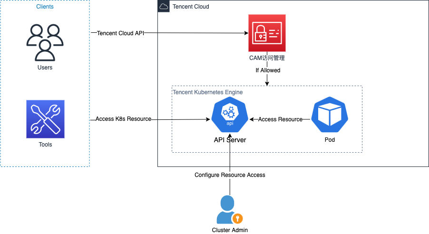Image resolution: width=429 pixels, height=234 pixels.
Task: Click the Clients group title
Action: pyautogui.click(x=45, y=7)
